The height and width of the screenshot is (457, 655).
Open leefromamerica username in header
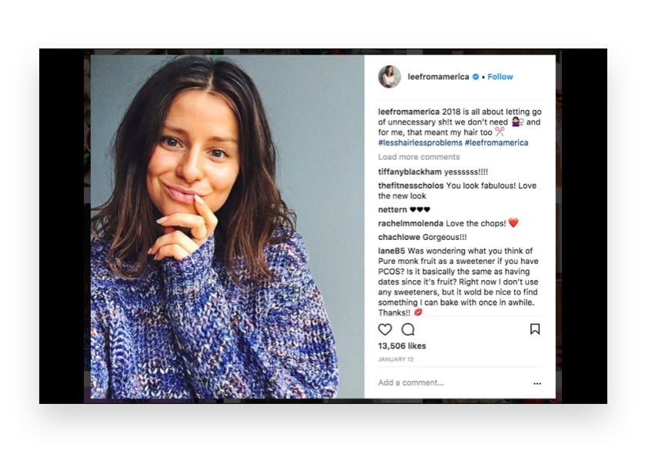tap(438, 77)
